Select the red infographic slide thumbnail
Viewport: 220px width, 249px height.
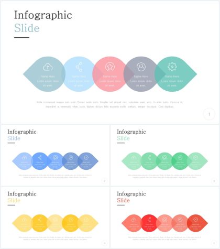[x=164, y=218]
